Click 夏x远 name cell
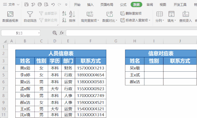Screen dimensions: 197x118 pyautogui.click(x=25, y=82)
